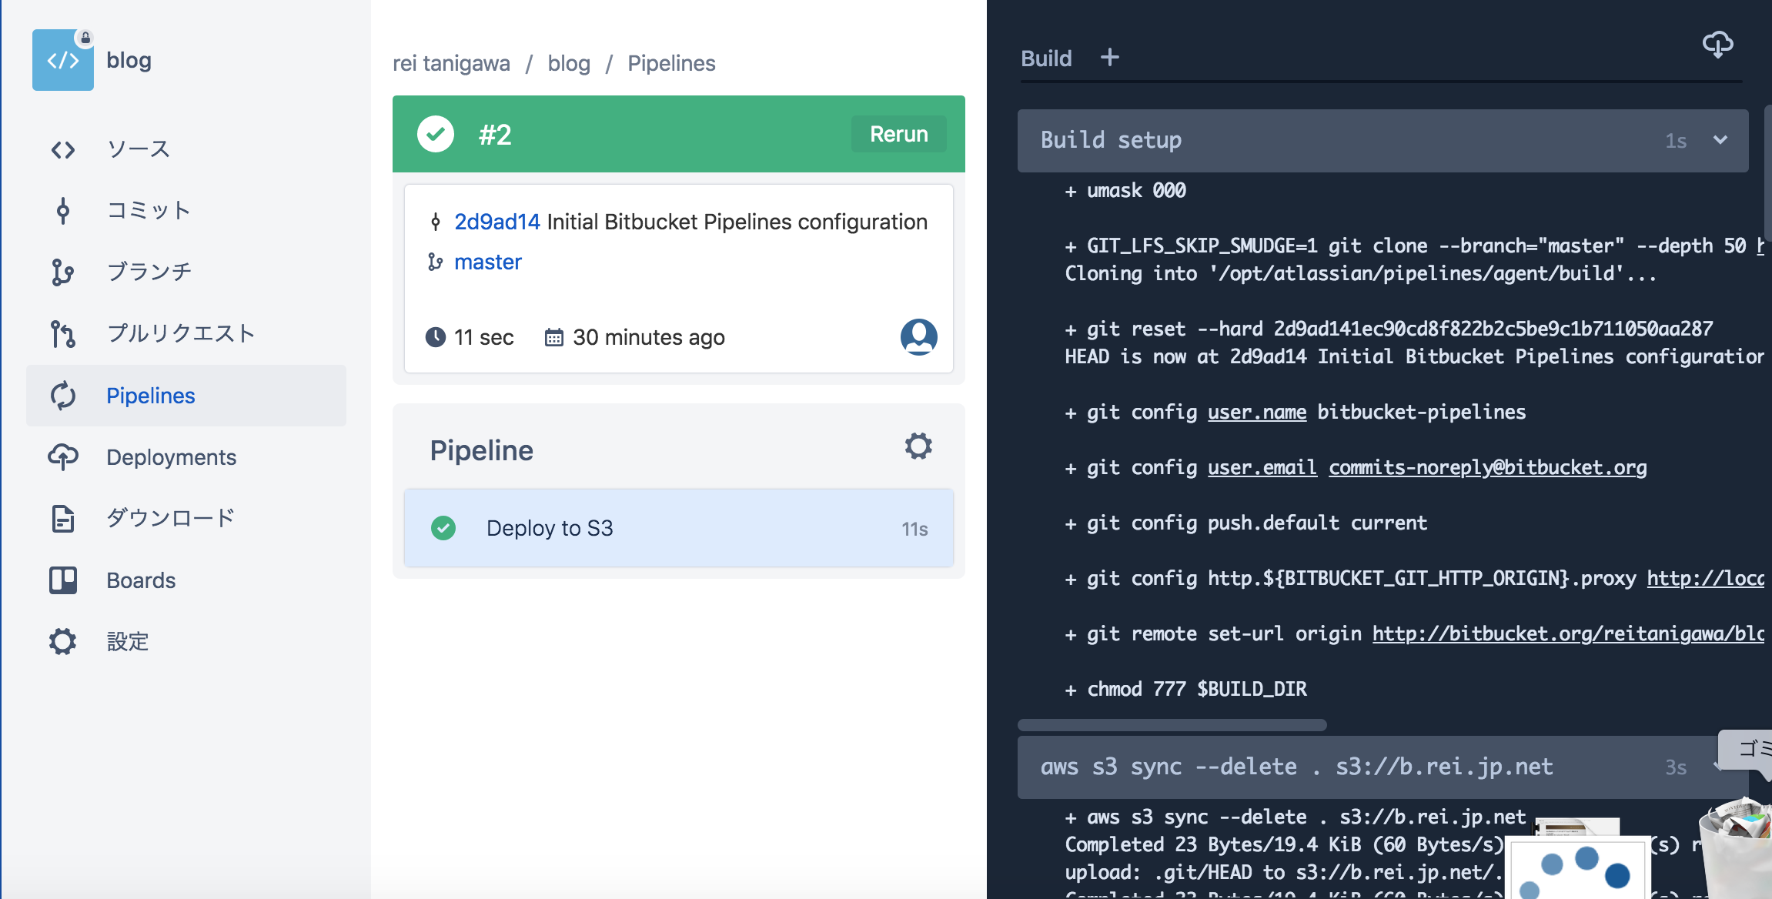Open commit link 2d9ad14
Viewport: 1772px width, 899px height.
pos(497,222)
